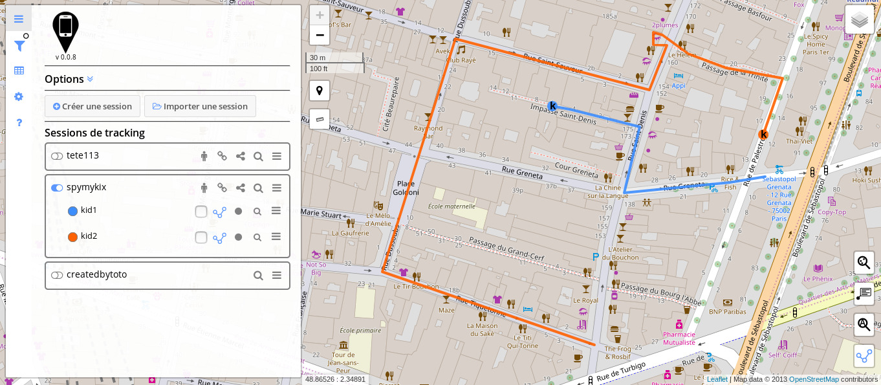Click kid2 gray point dot icon

click(x=238, y=237)
